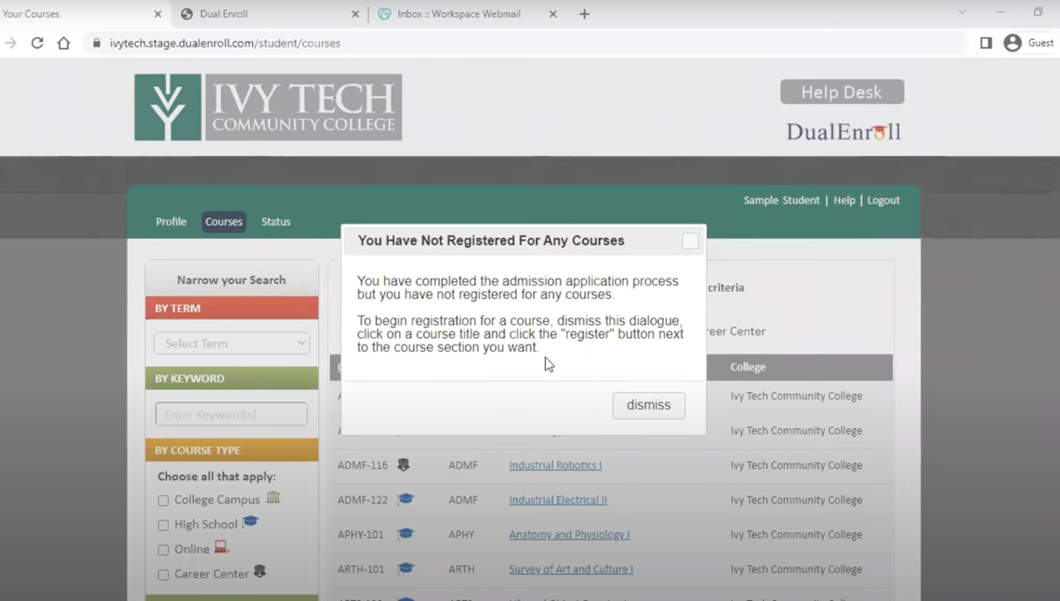1060x601 pixels.
Task: Click the Enter Keyword(s) search field
Action: point(232,414)
